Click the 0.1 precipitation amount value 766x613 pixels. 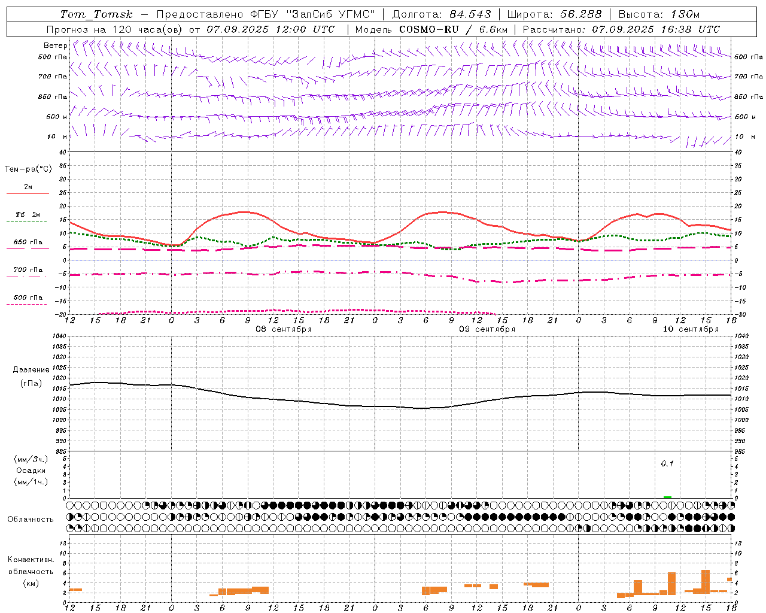pyautogui.click(x=667, y=464)
